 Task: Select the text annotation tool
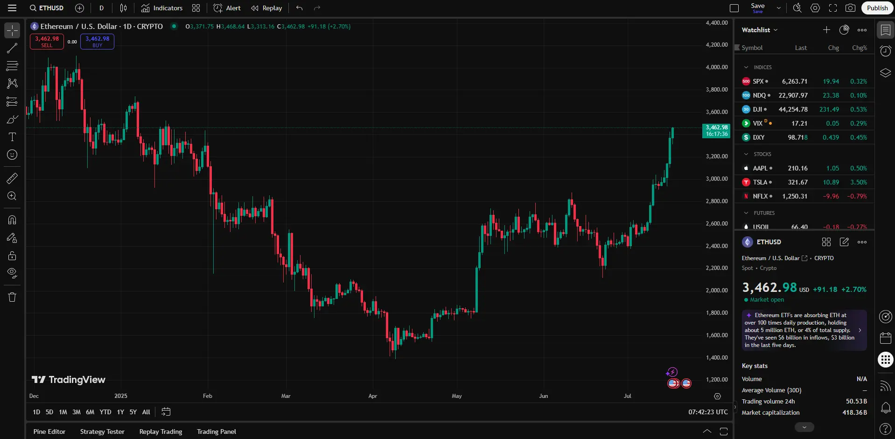tap(12, 137)
